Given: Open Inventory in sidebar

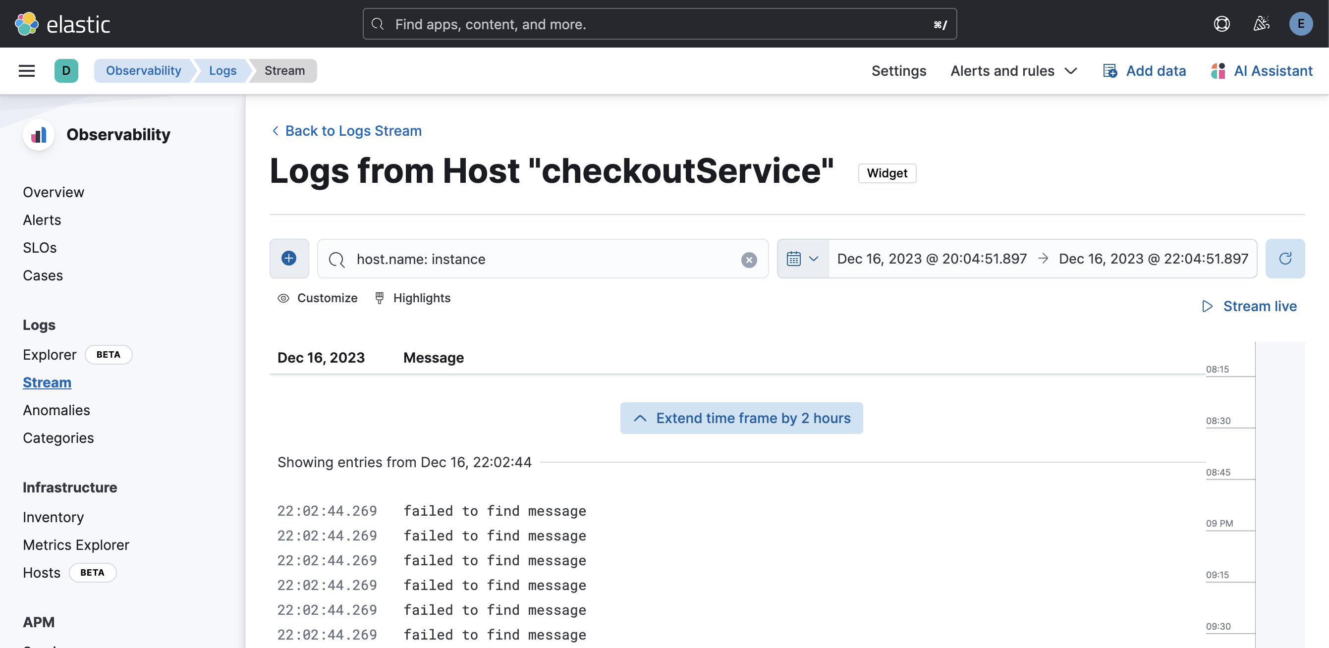Looking at the screenshot, I should [53, 518].
